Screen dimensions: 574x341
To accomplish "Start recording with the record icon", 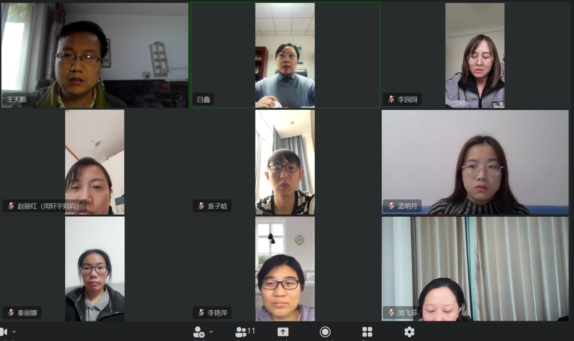I will (325, 332).
